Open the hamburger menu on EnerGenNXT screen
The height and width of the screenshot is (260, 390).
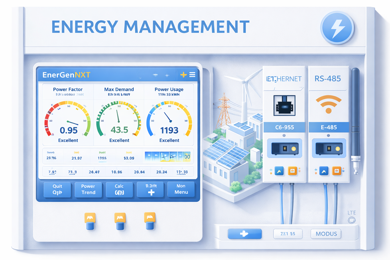(192, 75)
